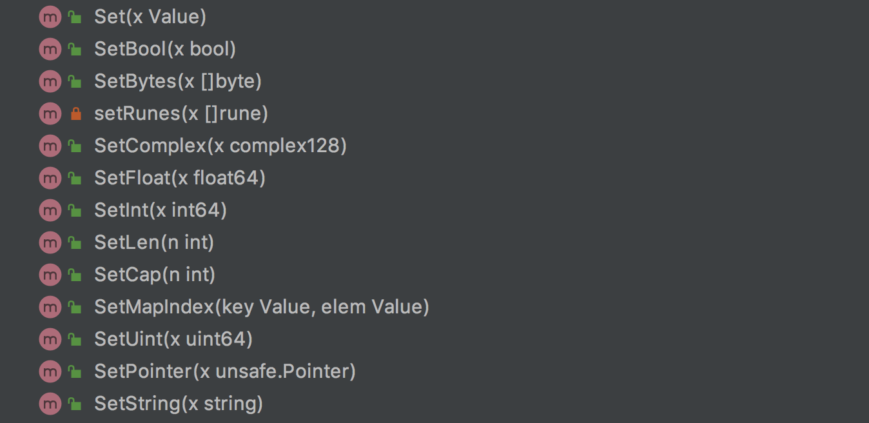This screenshot has width=869, height=423.
Task: Select the SetLen(n int) method
Action: pos(153,243)
